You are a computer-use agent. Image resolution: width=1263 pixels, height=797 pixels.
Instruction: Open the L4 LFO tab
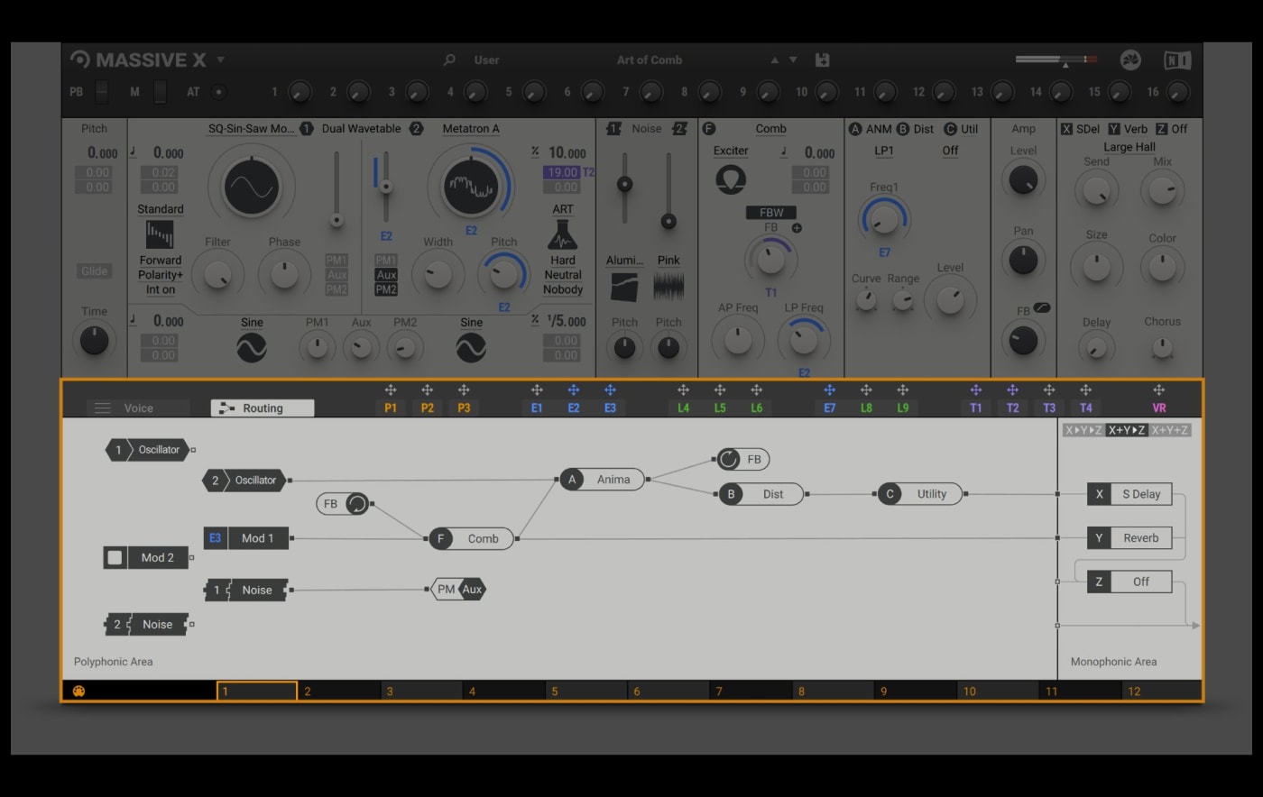click(x=683, y=408)
